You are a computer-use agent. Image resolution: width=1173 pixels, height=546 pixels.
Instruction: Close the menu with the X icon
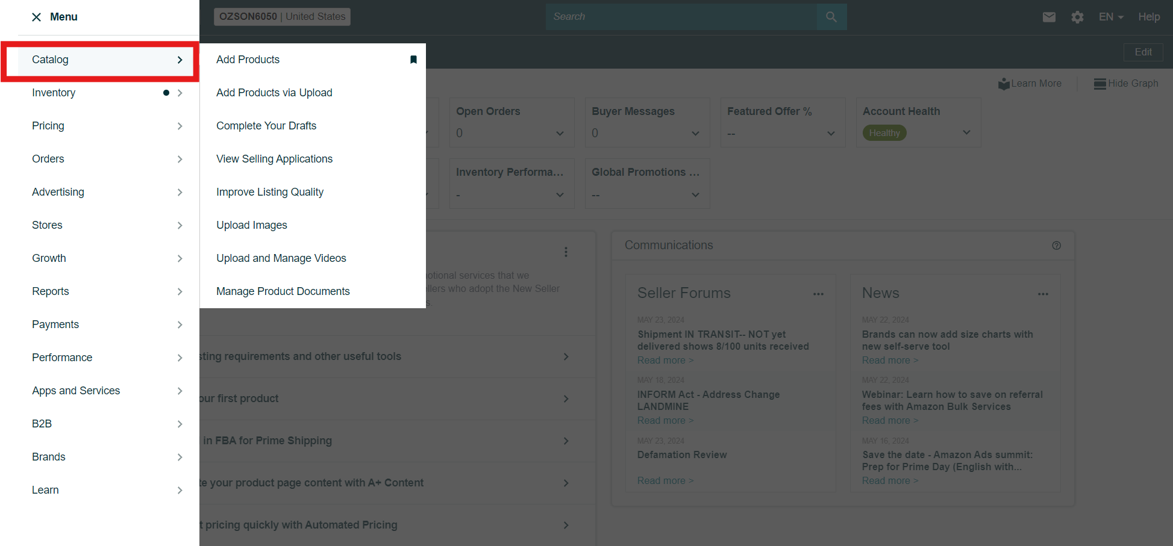pyautogui.click(x=37, y=17)
